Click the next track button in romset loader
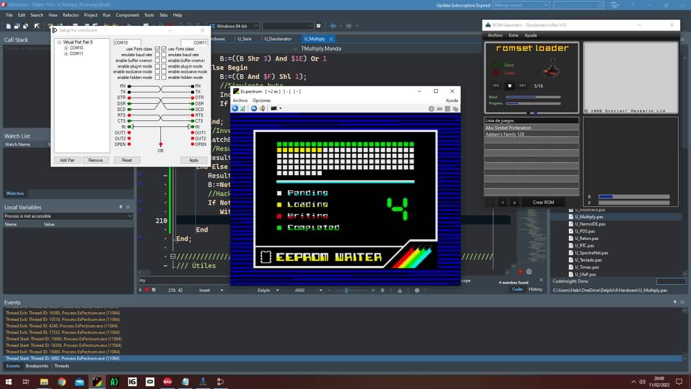 point(523,85)
